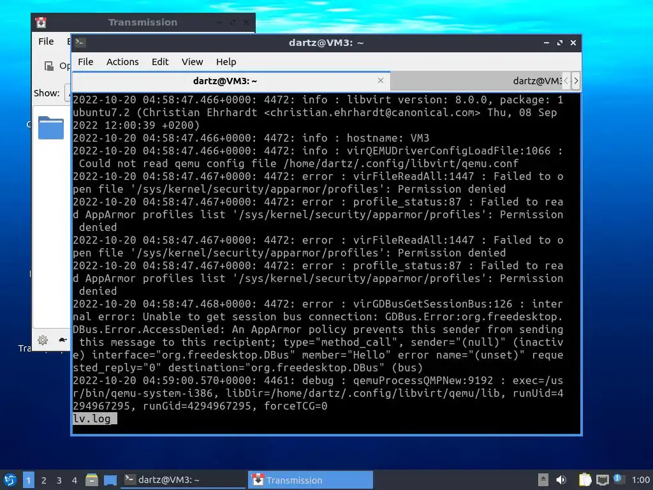Open the terminal Help menu
The height and width of the screenshot is (490, 653).
[x=226, y=62]
